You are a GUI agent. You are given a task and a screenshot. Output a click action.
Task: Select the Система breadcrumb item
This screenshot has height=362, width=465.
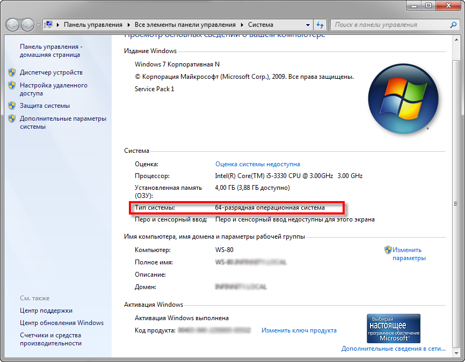point(260,25)
